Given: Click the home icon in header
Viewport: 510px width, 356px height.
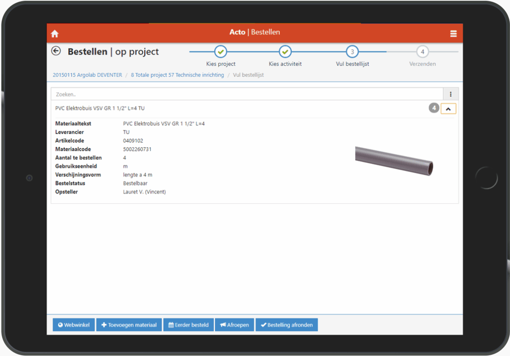Looking at the screenshot, I should click(x=55, y=34).
